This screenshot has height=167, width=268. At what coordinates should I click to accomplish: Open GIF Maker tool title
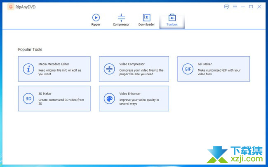[205, 64]
